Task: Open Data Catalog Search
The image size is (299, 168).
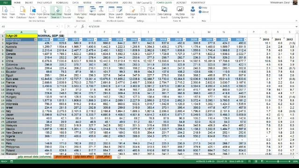Action: click(x=164, y=13)
